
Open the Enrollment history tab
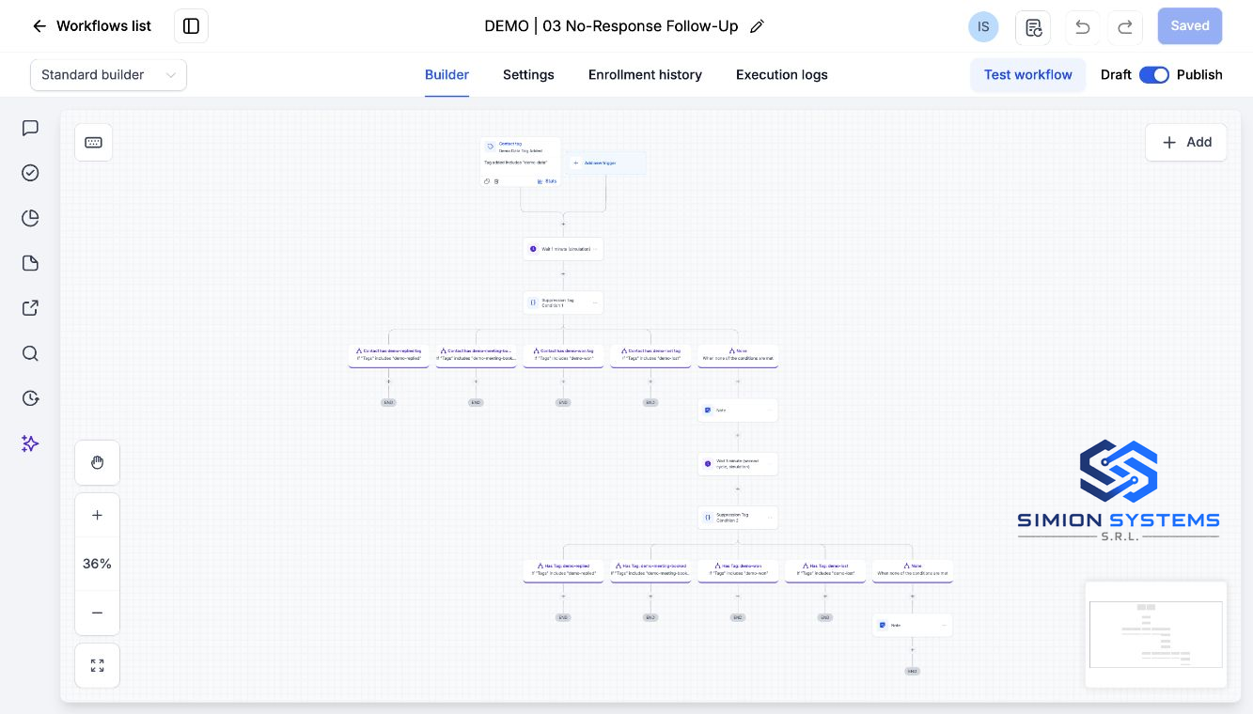point(645,75)
